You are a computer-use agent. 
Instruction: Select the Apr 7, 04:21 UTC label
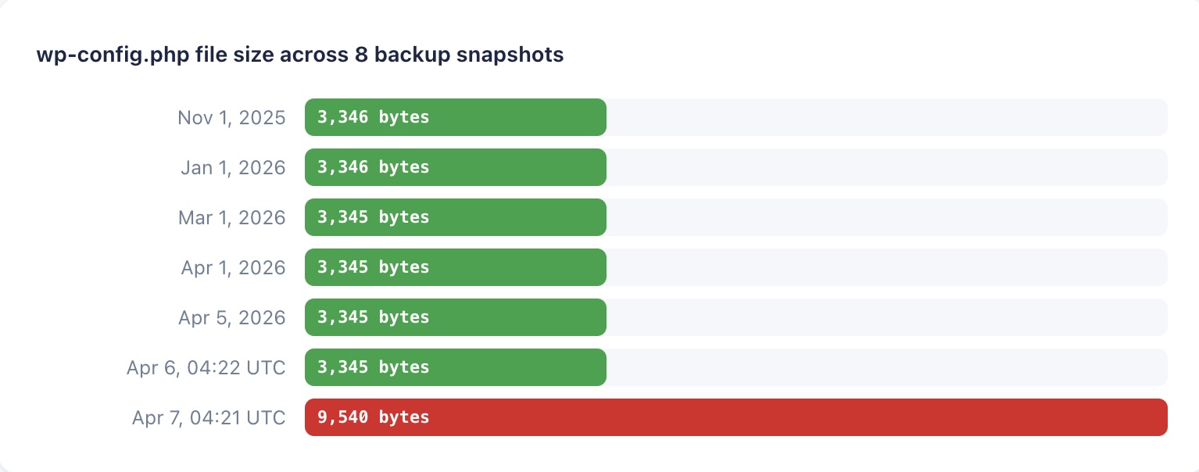[208, 417]
